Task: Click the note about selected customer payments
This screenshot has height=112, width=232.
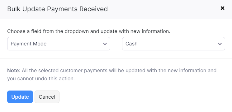Action: pyautogui.click(x=112, y=74)
